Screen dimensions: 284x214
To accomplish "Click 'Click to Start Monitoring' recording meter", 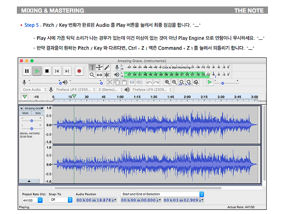I will [176, 67].
